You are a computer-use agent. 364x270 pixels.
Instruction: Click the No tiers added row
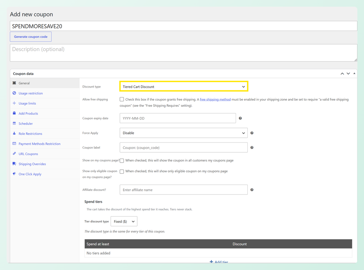tap(218, 253)
